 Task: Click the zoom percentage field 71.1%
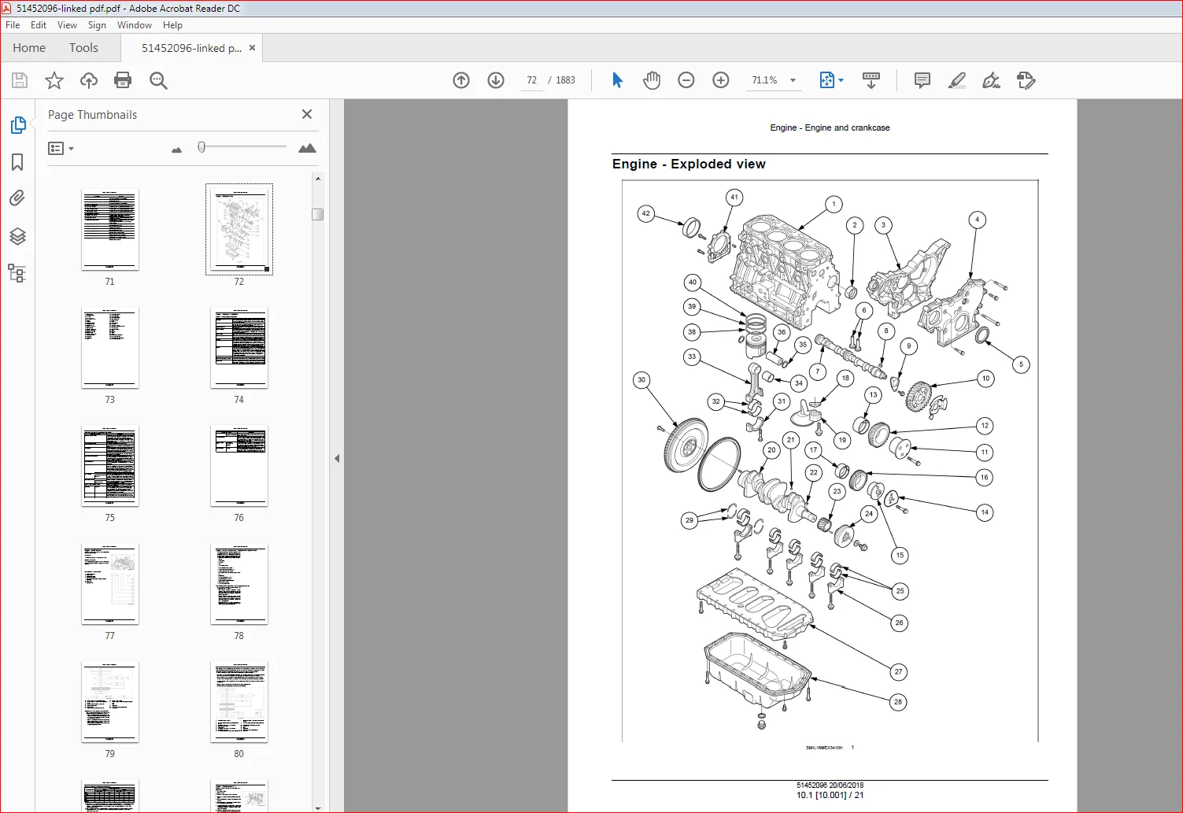pos(764,80)
